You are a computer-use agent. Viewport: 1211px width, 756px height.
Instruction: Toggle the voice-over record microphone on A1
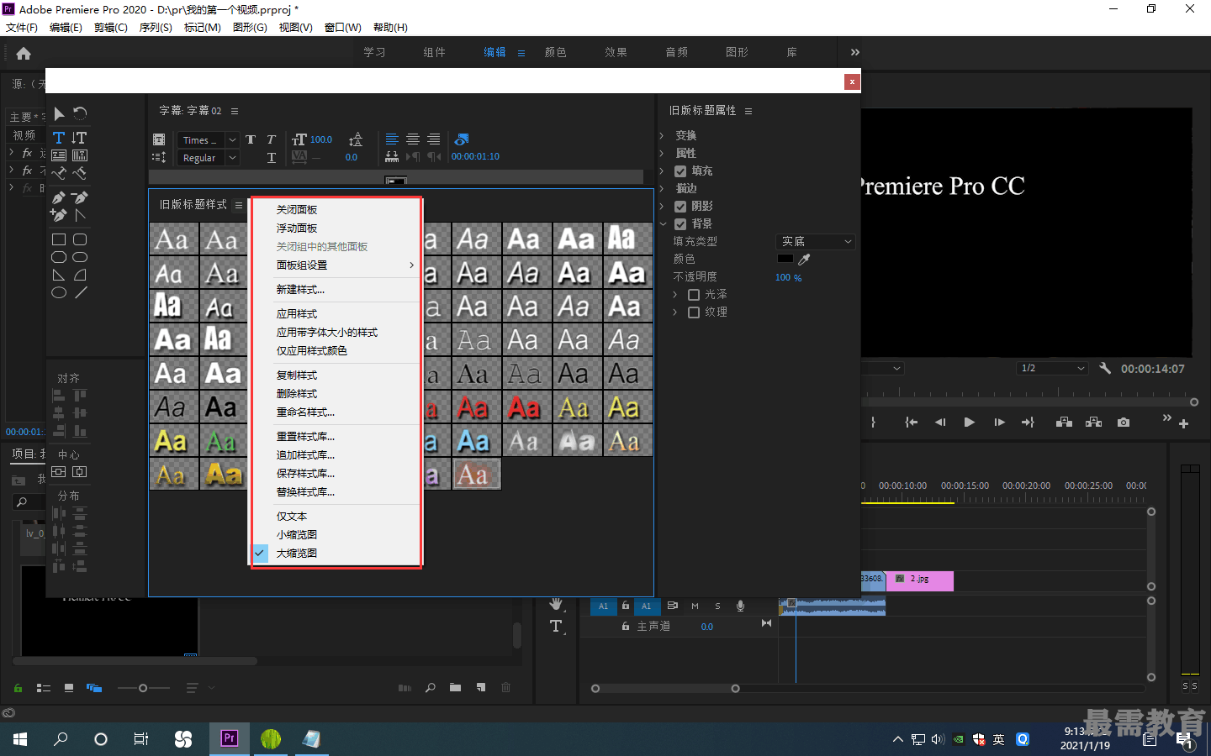pyautogui.click(x=740, y=606)
